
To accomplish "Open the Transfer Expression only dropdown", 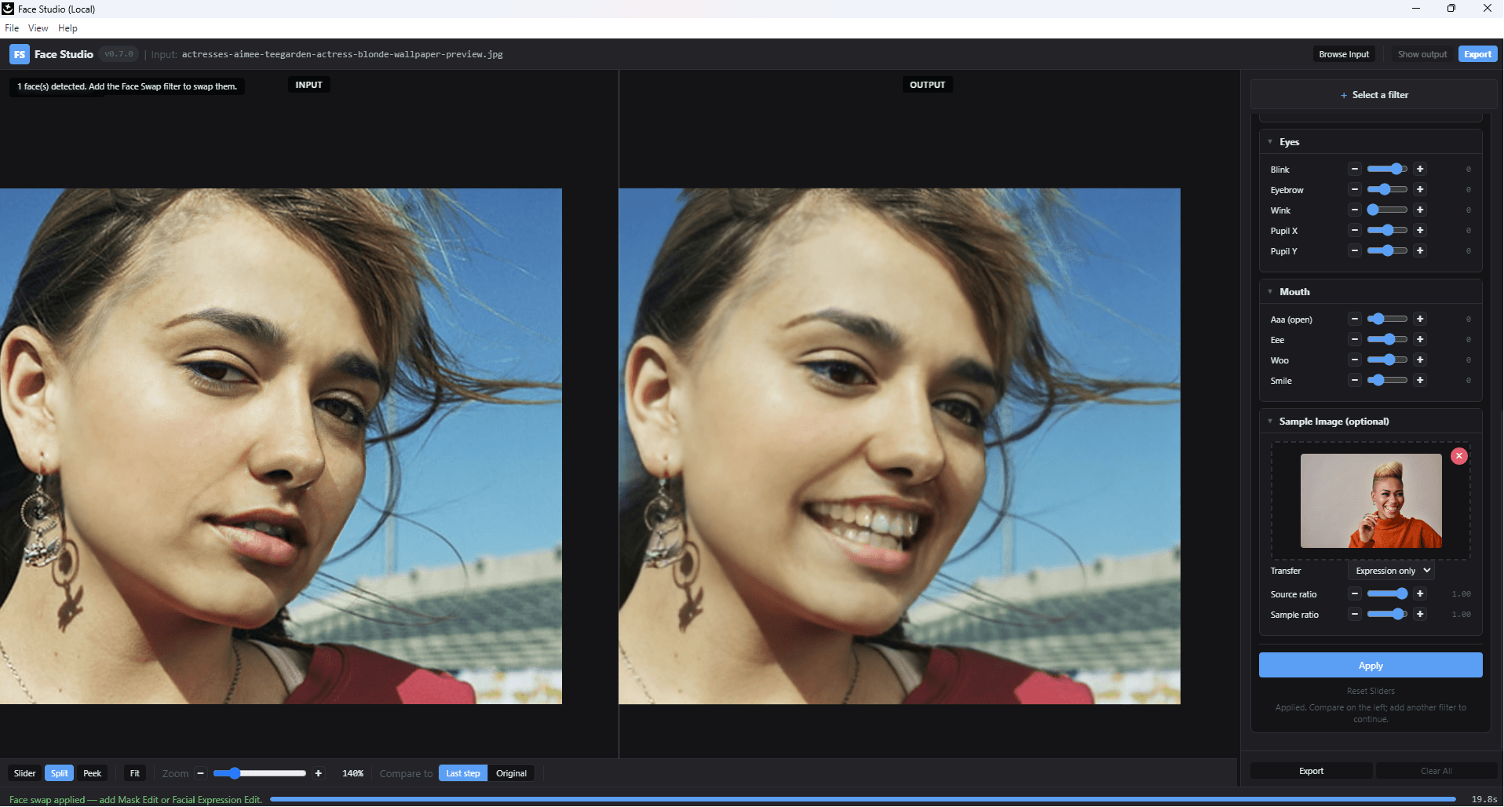I will (x=1392, y=571).
